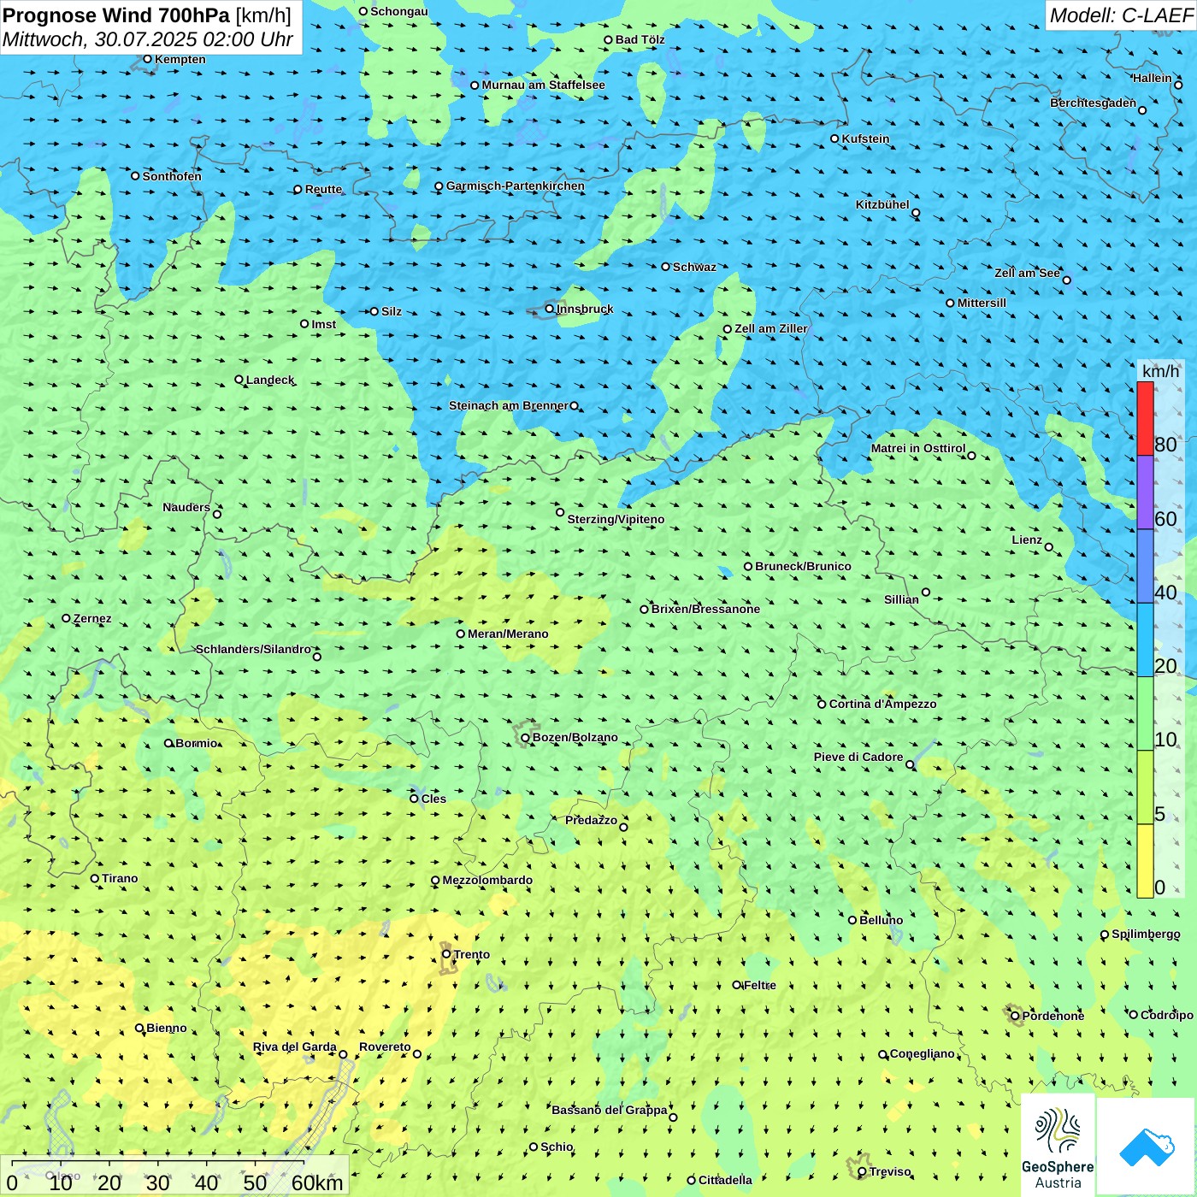Click the legend value "80"

tap(1165, 444)
